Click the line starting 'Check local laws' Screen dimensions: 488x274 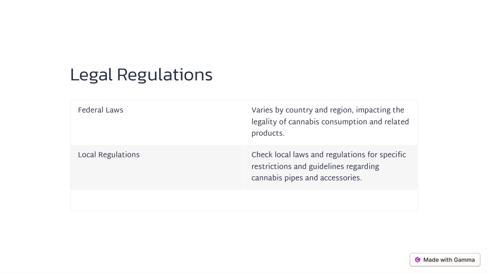click(329, 155)
